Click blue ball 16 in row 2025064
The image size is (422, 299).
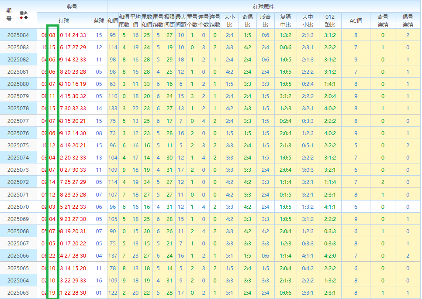point(99,281)
